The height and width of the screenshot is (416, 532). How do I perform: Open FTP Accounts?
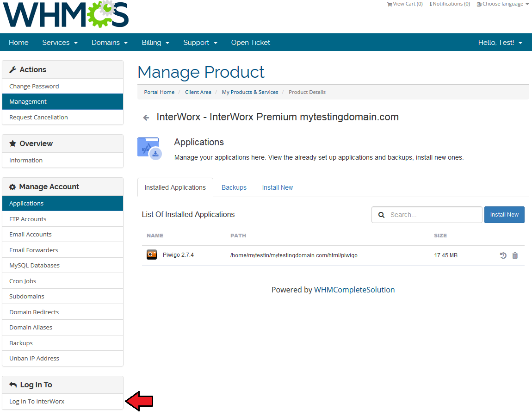(x=63, y=219)
